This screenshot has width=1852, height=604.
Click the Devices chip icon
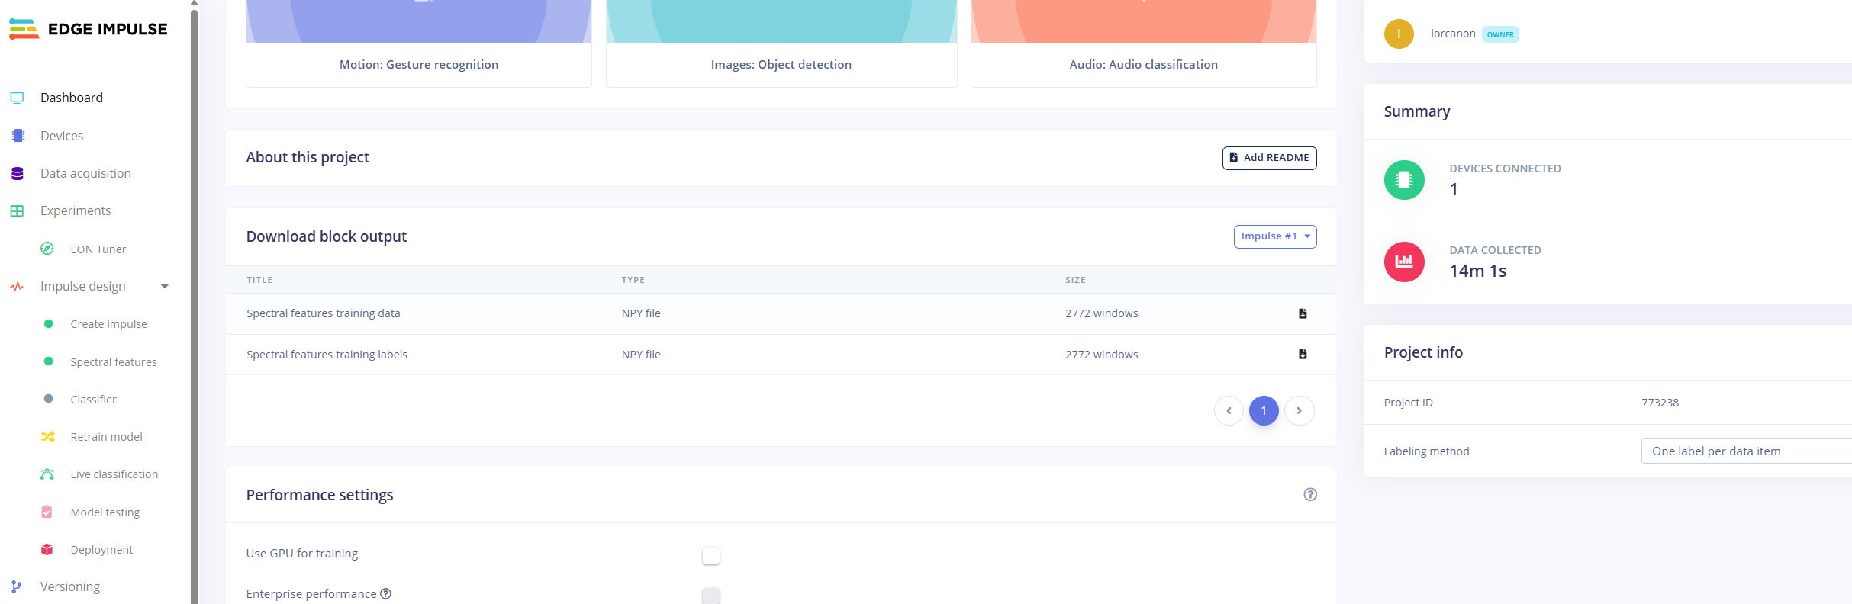pyautogui.click(x=18, y=136)
